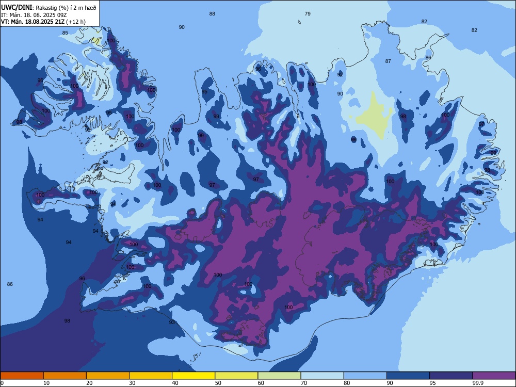Click the humidity value 85 on the map
The height and width of the screenshot is (387, 516).
65,33
